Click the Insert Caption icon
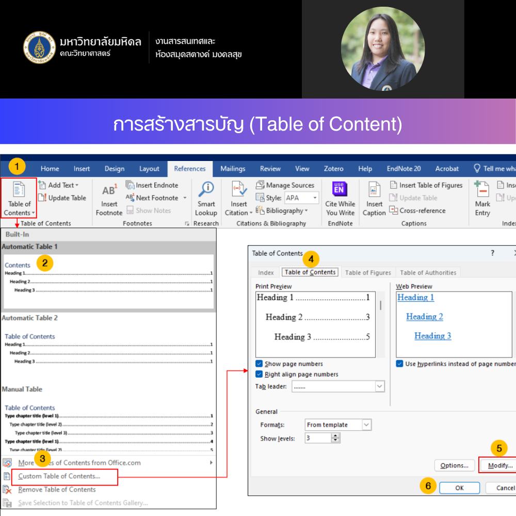Screen dimensions: 516x516 tap(374, 190)
